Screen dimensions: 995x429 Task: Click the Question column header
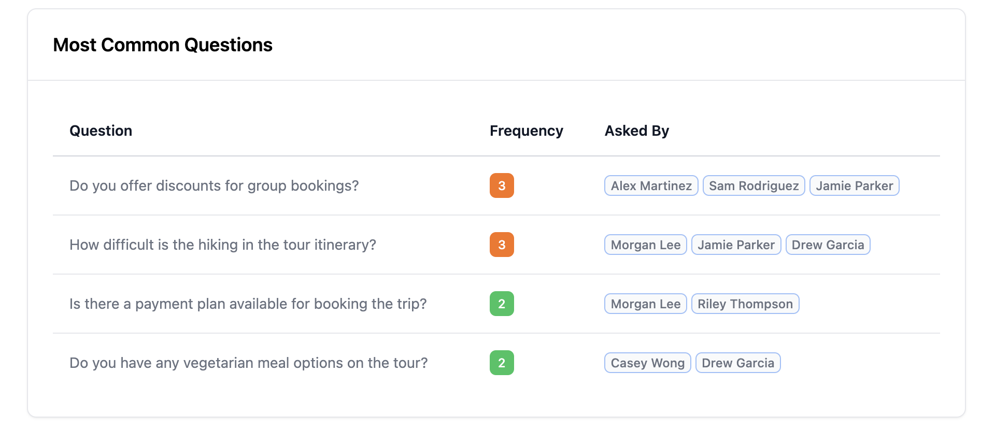[x=101, y=131]
